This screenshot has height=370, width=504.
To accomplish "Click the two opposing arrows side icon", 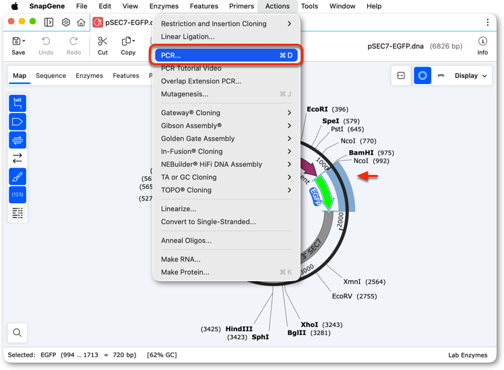I will [18, 158].
